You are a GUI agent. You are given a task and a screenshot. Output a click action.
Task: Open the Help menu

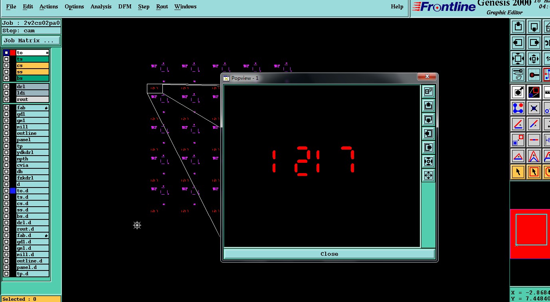397,6
